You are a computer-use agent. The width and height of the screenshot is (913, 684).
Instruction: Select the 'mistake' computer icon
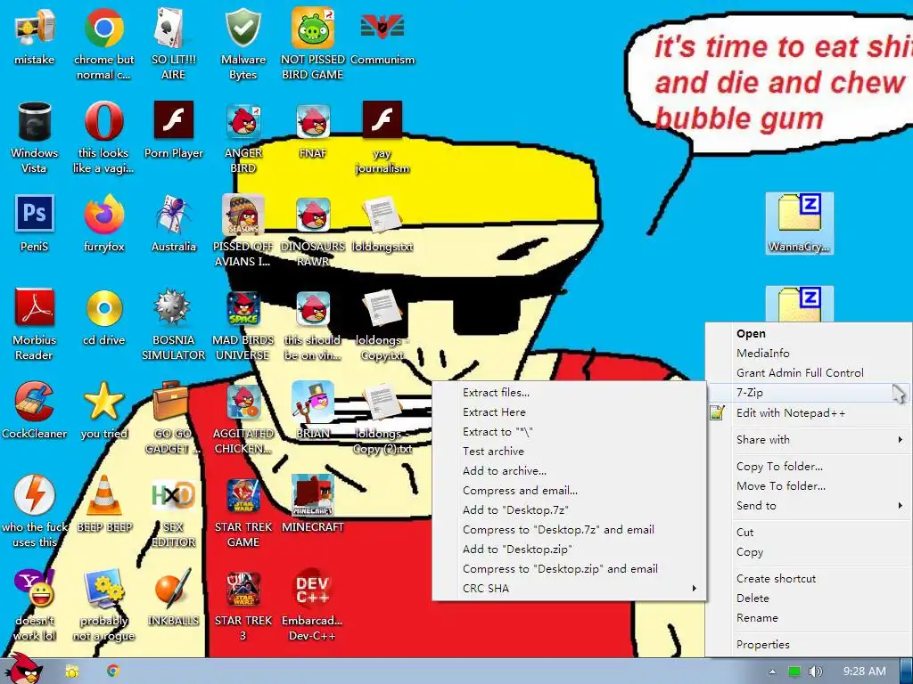[x=34, y=28]
